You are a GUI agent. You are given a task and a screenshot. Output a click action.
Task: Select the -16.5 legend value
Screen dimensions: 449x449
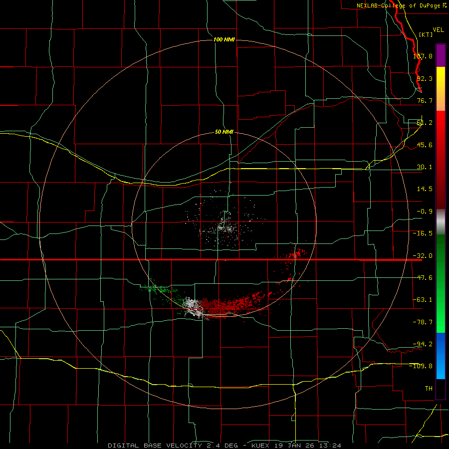pyautogui.click(x=423, y=233)
